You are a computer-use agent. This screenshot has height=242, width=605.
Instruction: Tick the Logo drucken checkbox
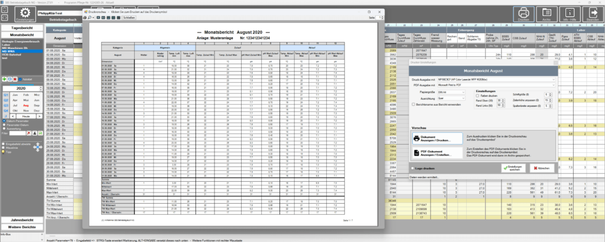[x=413, y=168]
